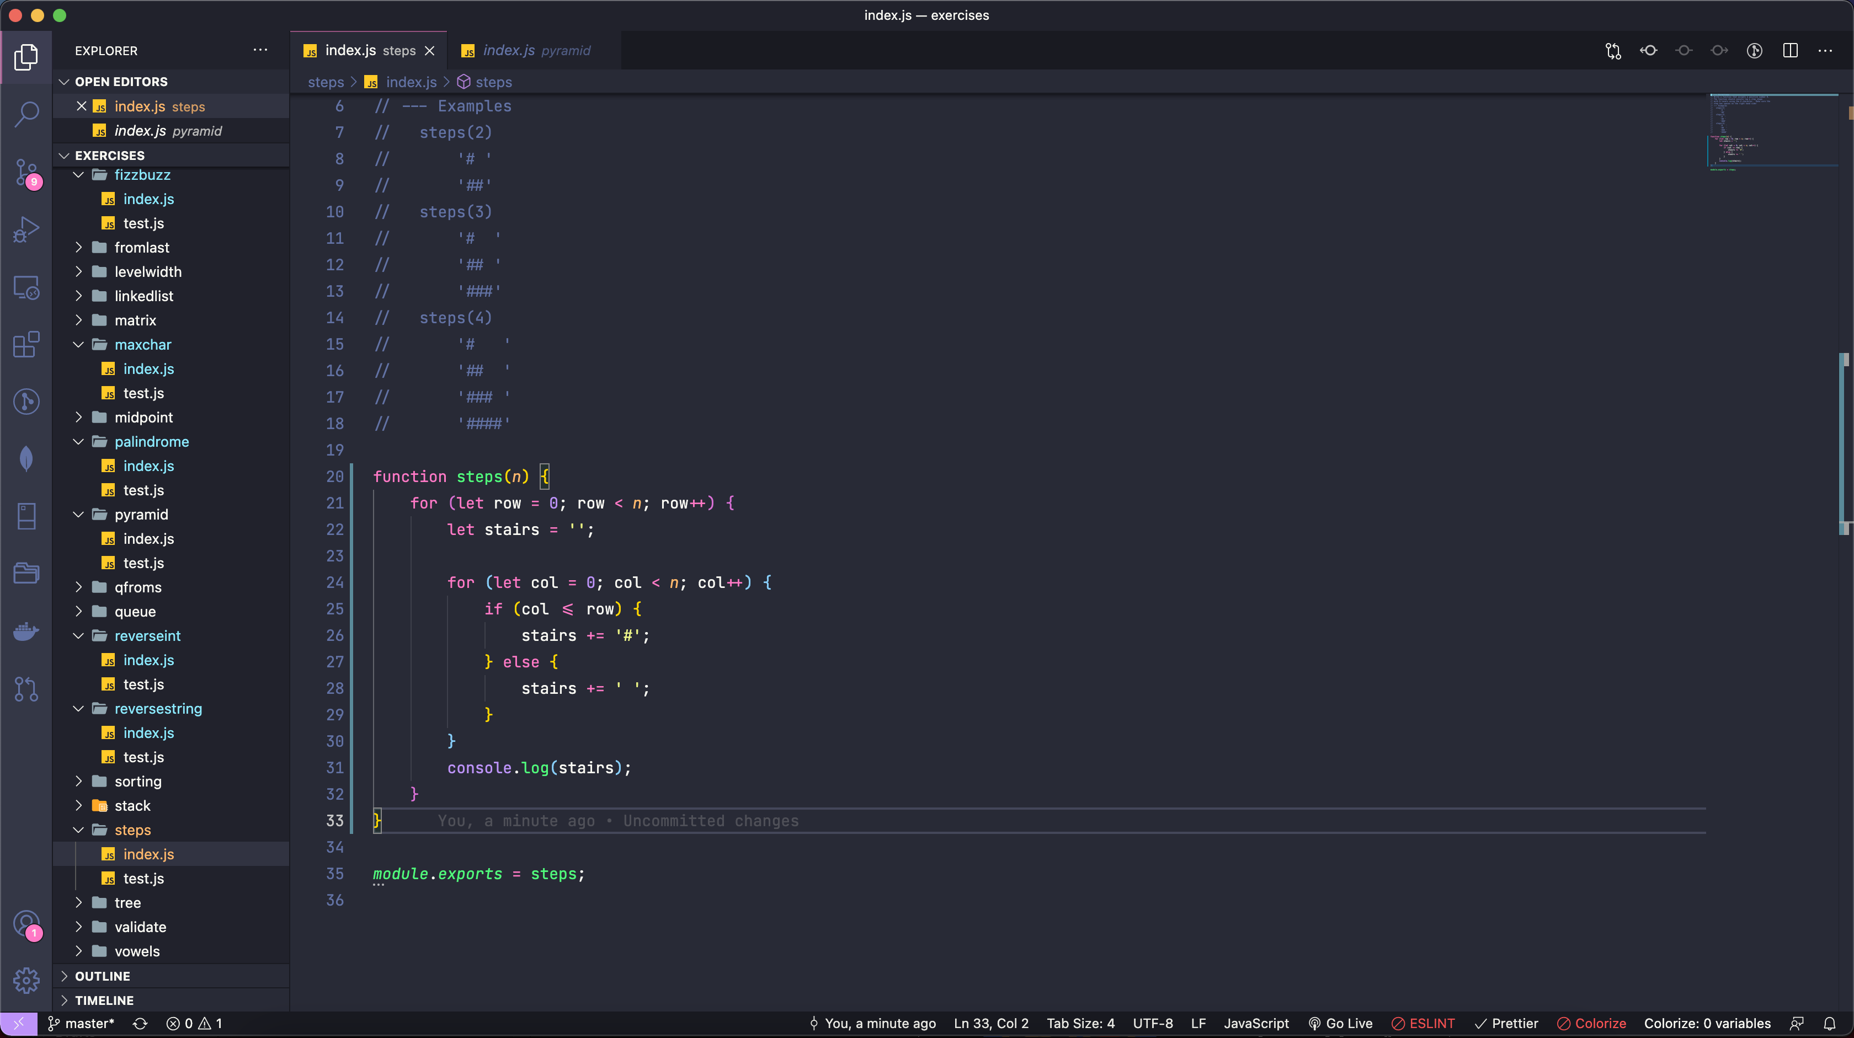Collapse the steps folder
Screen dimensions: 1854x1038
171,830
